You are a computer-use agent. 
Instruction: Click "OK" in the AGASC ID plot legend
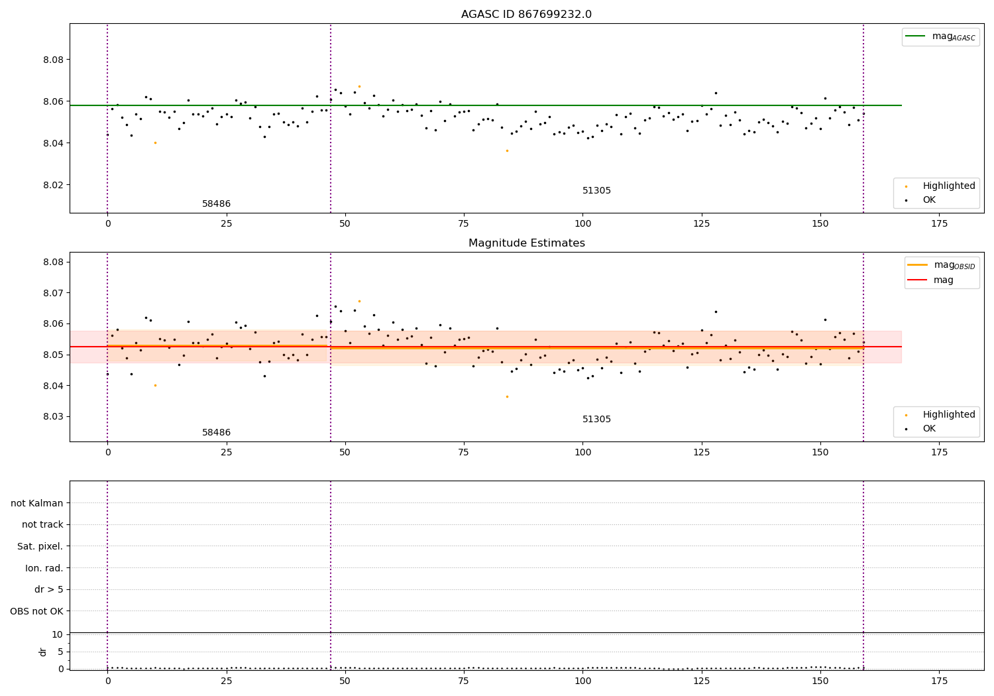point(929,200)
